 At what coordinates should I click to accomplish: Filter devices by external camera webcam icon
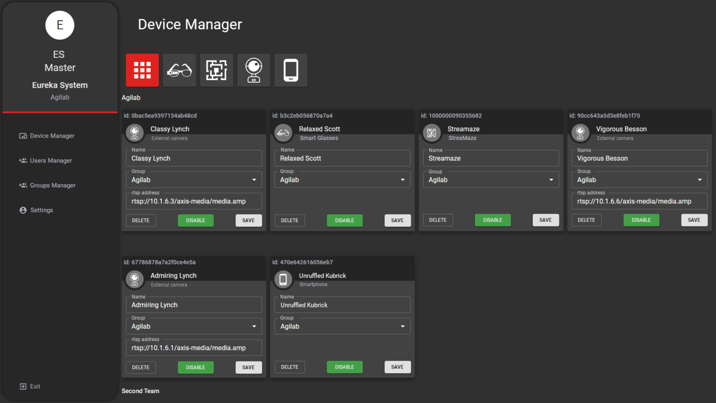254,70
